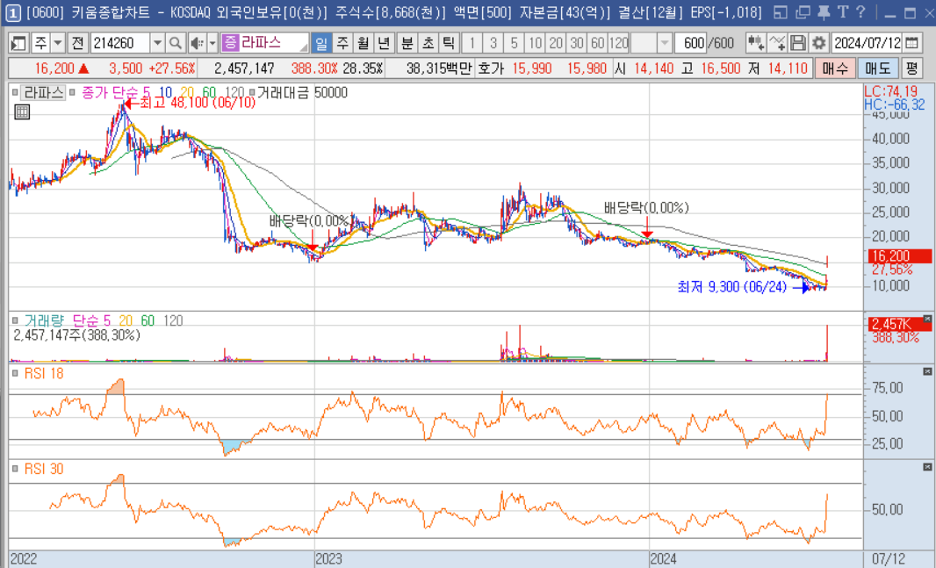Expand the dropdown next to speaker icon
Image resolution: width=936 pixels, height=568 pixels.
tap(212, 43)
